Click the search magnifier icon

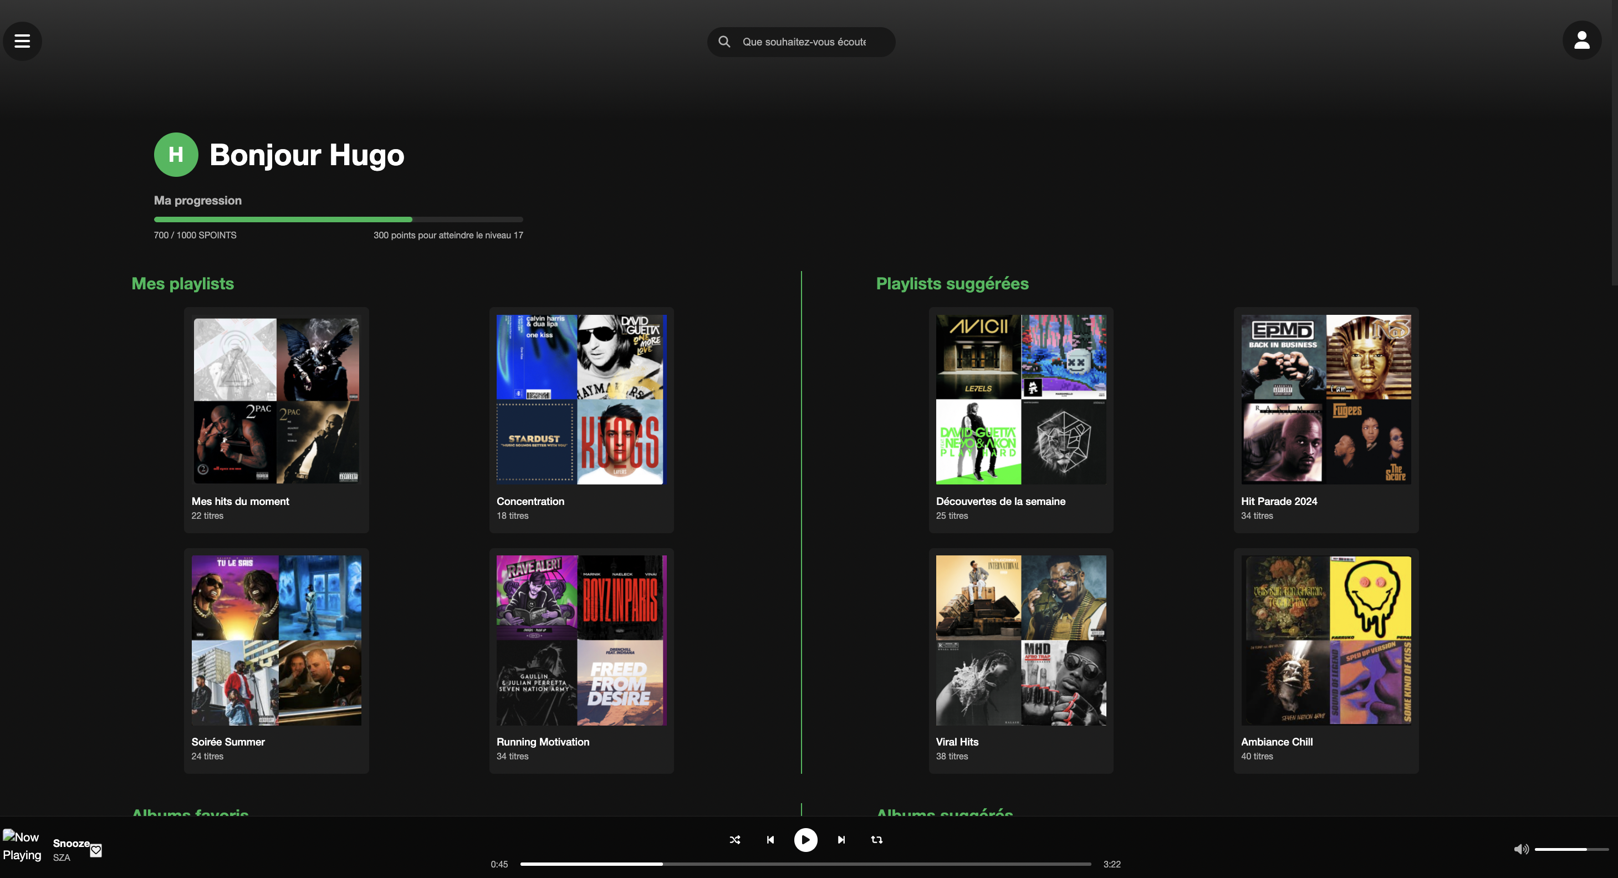tap(724, 42)
